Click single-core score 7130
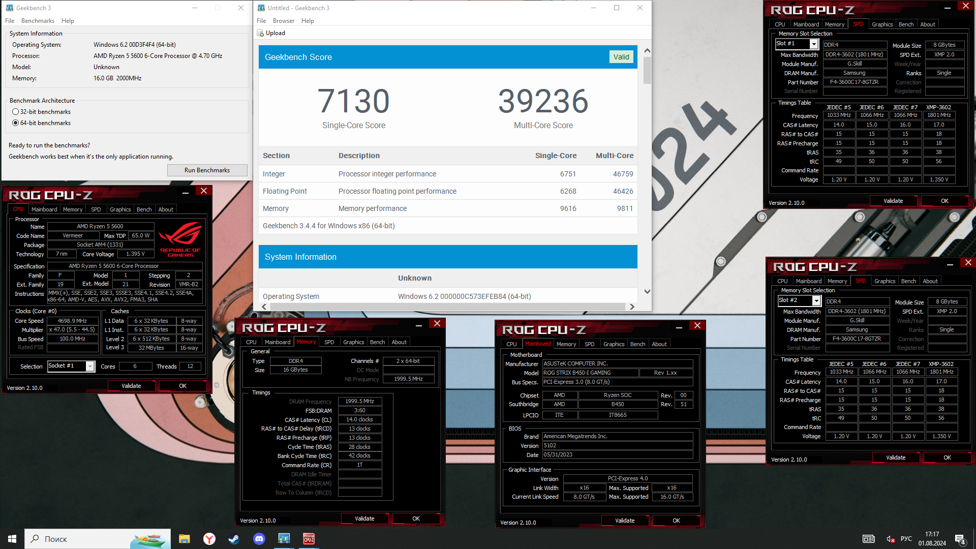The image size is (976, 549). tap(354, 101)
